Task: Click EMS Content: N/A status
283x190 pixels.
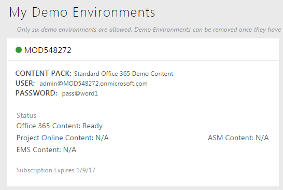Action: 46,150
